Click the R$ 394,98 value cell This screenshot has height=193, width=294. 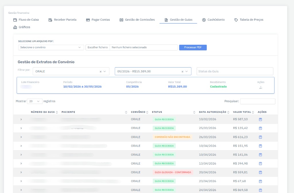[240, 163]
